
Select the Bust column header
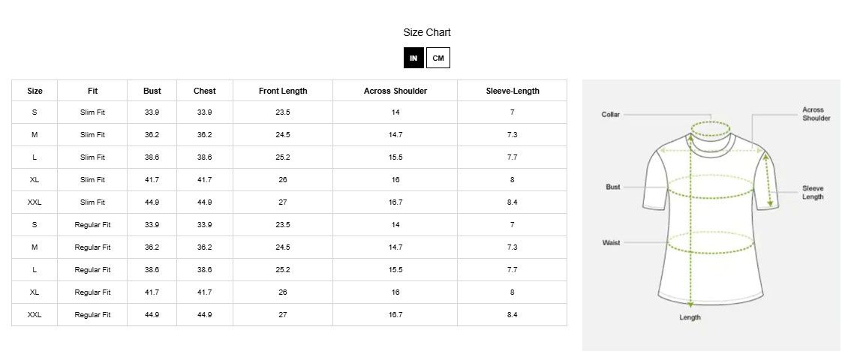pyautogui.click(x=152, y=91)
